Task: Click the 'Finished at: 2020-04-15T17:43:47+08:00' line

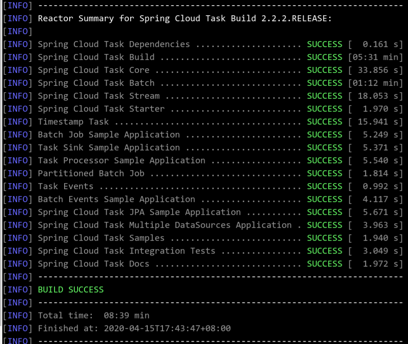Action: pyautogui.click(x=134, y=328)
